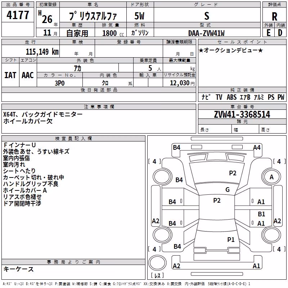Click inspector note ＦインナーＵ

tap(19, 145)
